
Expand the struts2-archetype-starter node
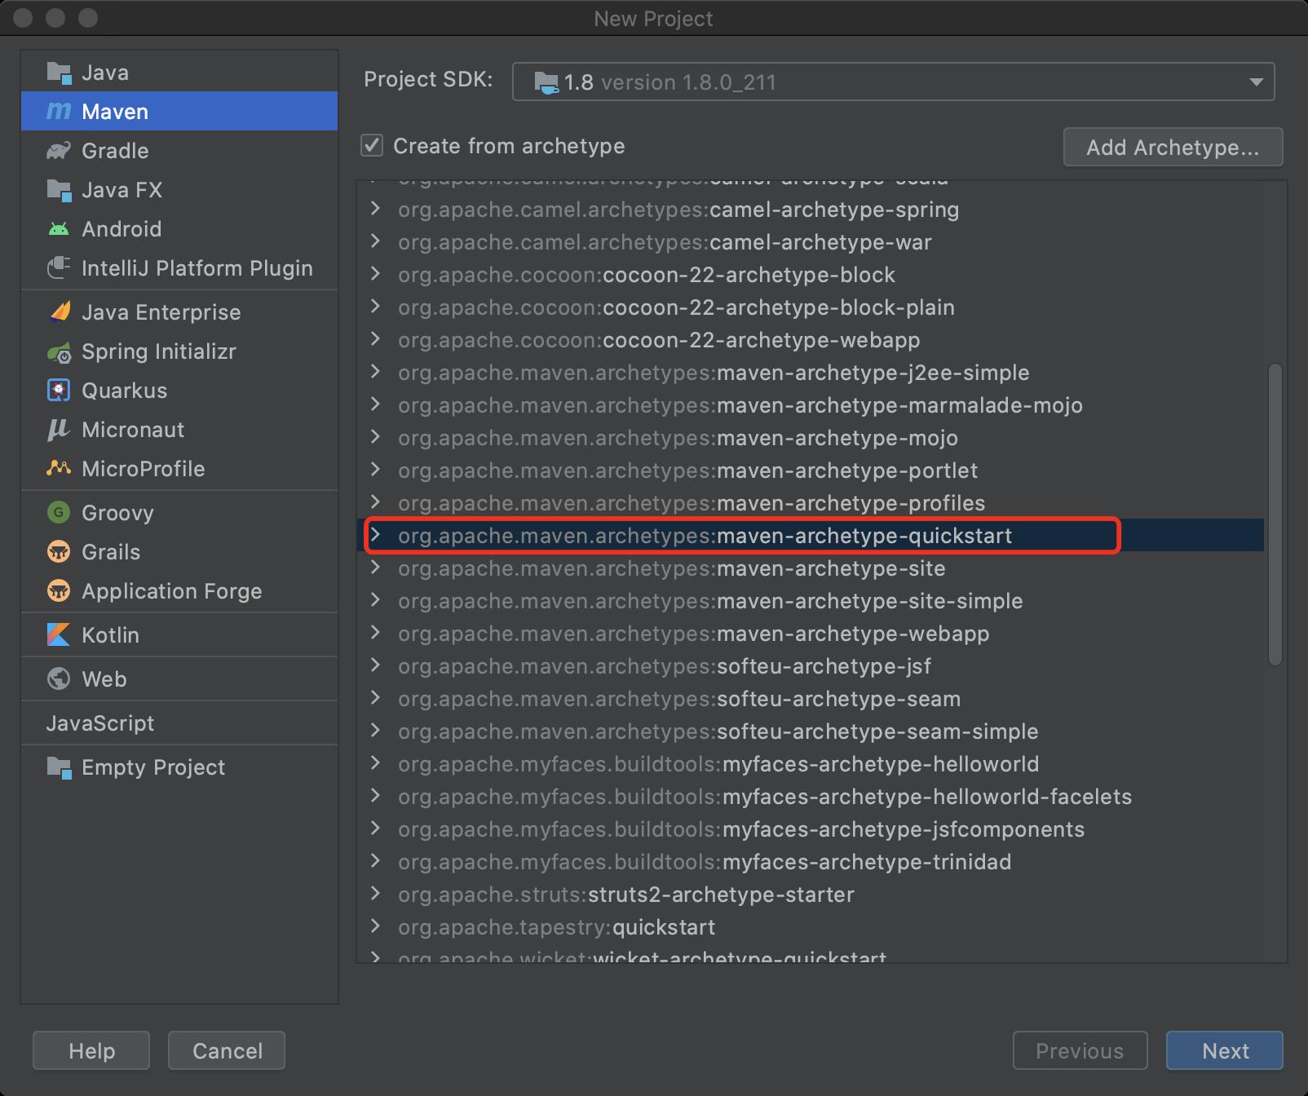tap(375, 894)
